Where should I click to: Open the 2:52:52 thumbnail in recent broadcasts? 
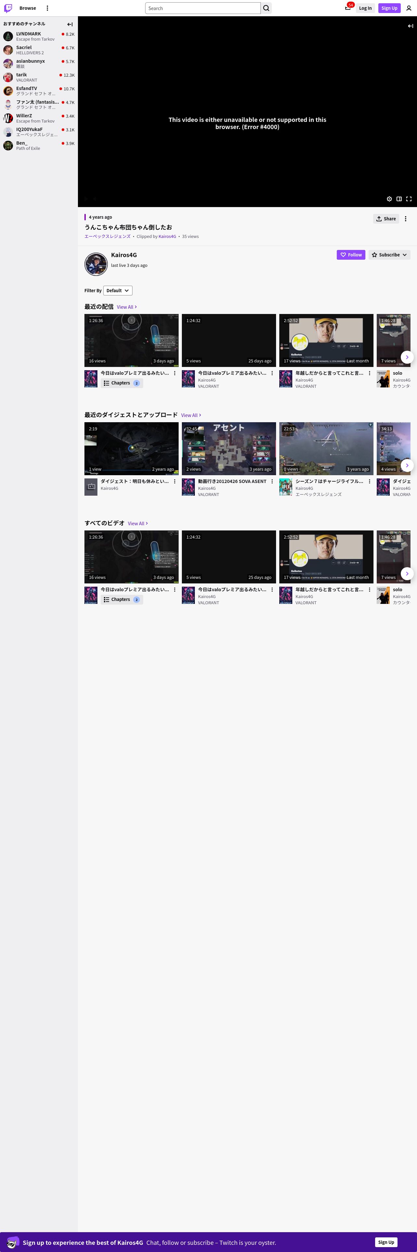click(x=326, y=340)
